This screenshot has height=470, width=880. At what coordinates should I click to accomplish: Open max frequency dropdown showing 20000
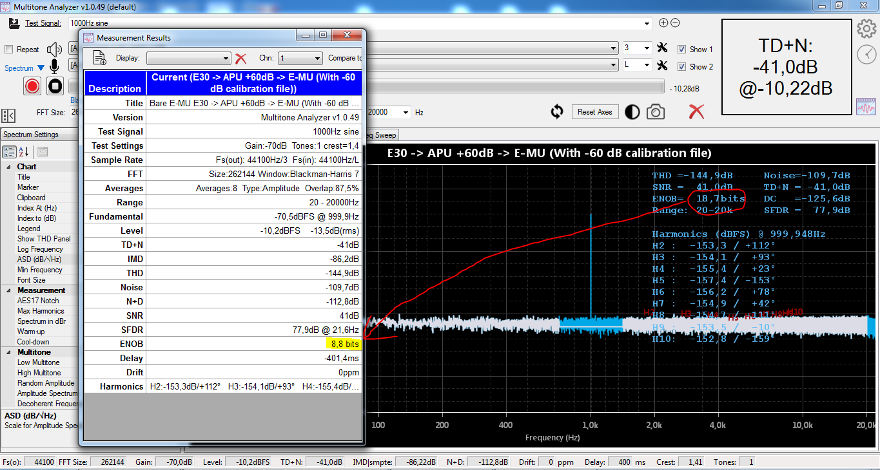tap(406, 112)
